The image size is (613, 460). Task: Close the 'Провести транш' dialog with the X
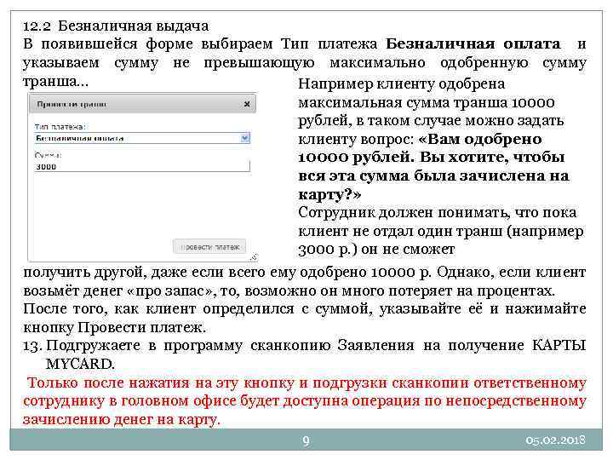click(247, 104)
